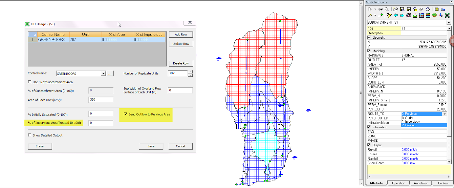Click the '...' browse button beside Control Name
The image size is (454, 188).
tap(110, 74)
